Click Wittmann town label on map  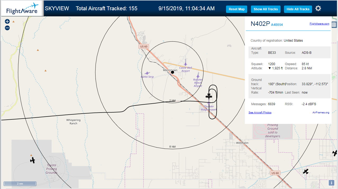pos(242,143)
